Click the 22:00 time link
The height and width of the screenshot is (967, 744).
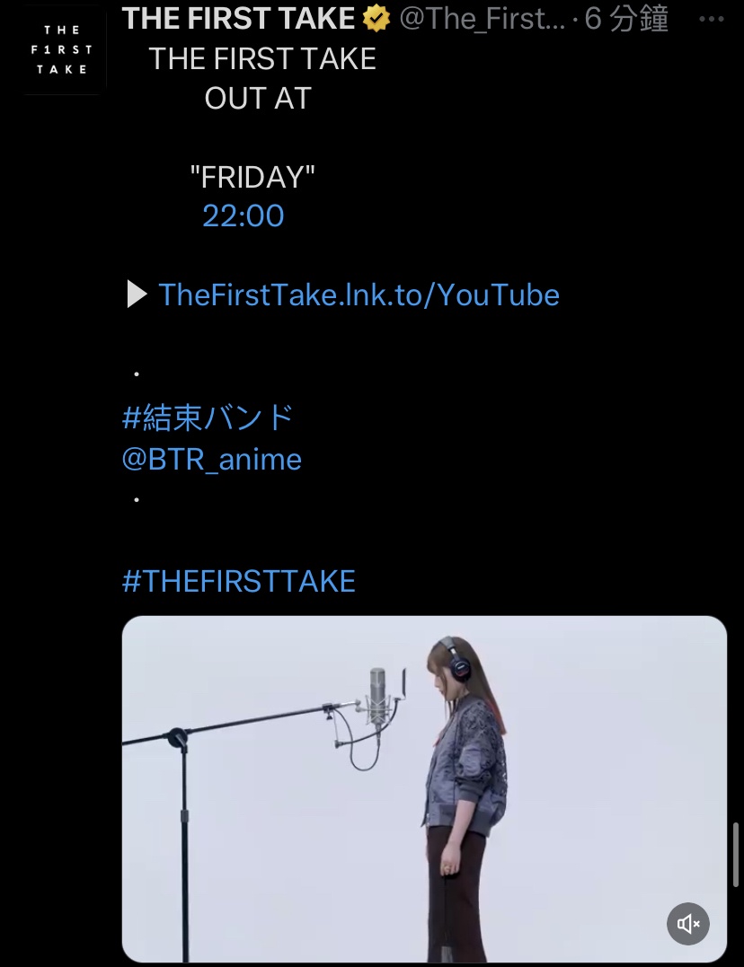click(244, 215)
